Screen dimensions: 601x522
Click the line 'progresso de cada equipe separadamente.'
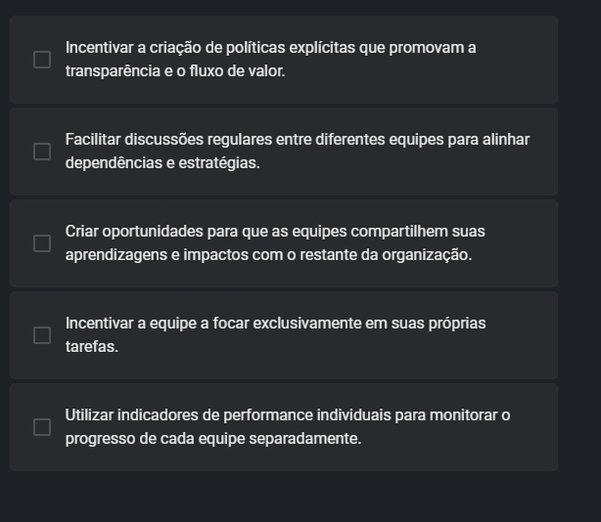(x=213, y=439)
